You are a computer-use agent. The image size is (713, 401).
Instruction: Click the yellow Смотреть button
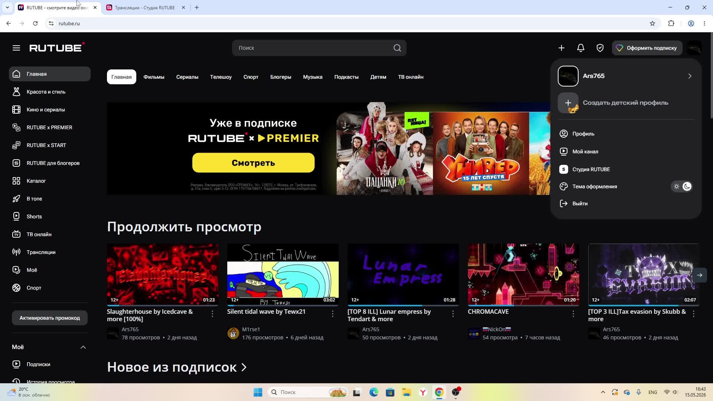253,163
